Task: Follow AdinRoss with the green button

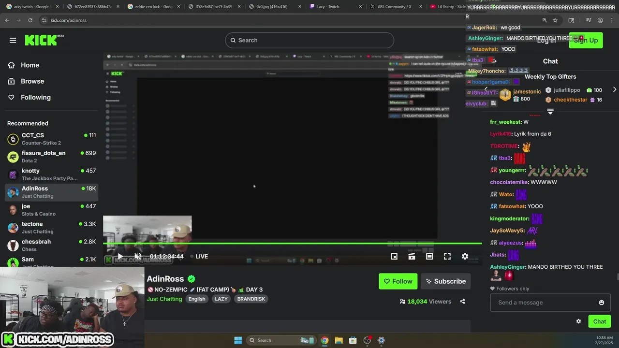Action: click(x=398, y=281)
